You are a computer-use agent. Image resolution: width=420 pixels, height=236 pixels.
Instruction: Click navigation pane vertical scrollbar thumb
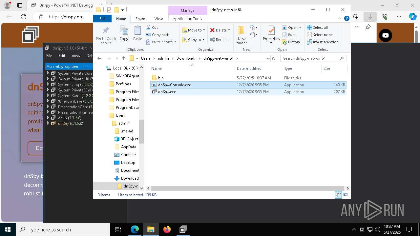point(142,131)
